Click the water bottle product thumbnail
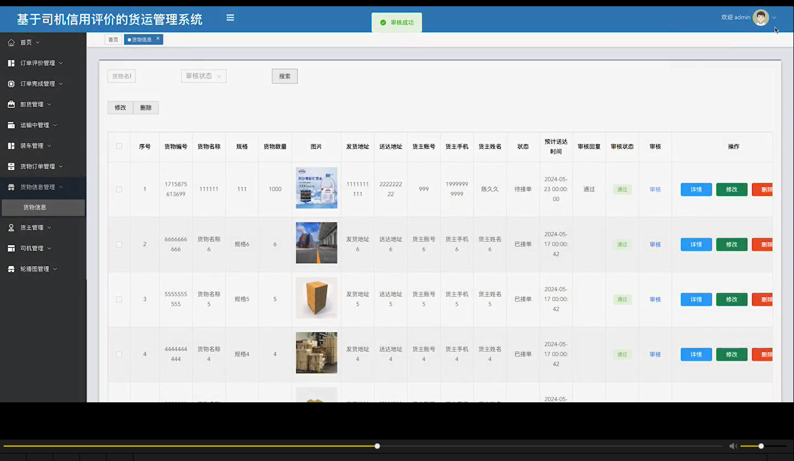Screen dimensions: 794x461 [316, 188]
